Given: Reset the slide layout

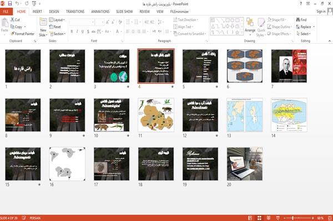Looking at the screenshot, I should point(55,27).
